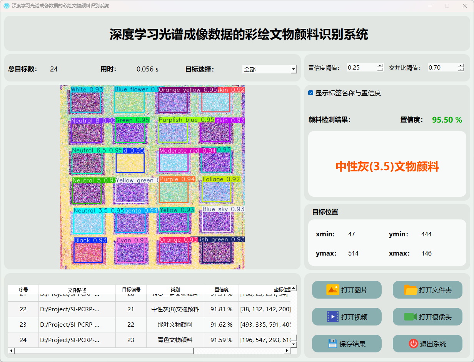This screenshot has width=474, height=362.
Task: Click the floppy disk save icon
Action: coord(332,344)
